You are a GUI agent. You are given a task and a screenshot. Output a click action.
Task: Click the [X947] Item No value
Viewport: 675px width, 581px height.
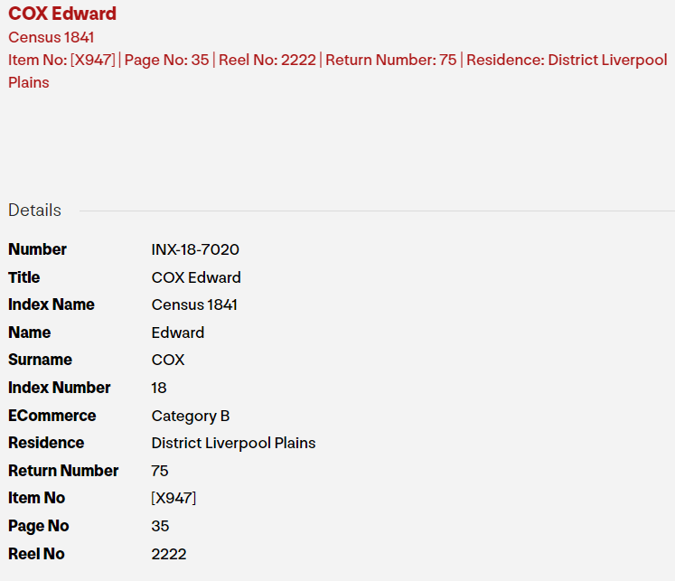[x=173, y=498]
